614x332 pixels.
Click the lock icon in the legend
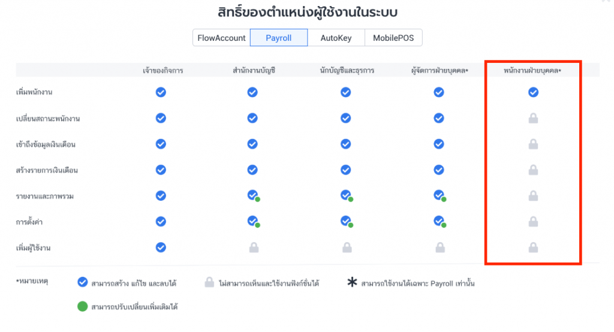click(209, 282)
